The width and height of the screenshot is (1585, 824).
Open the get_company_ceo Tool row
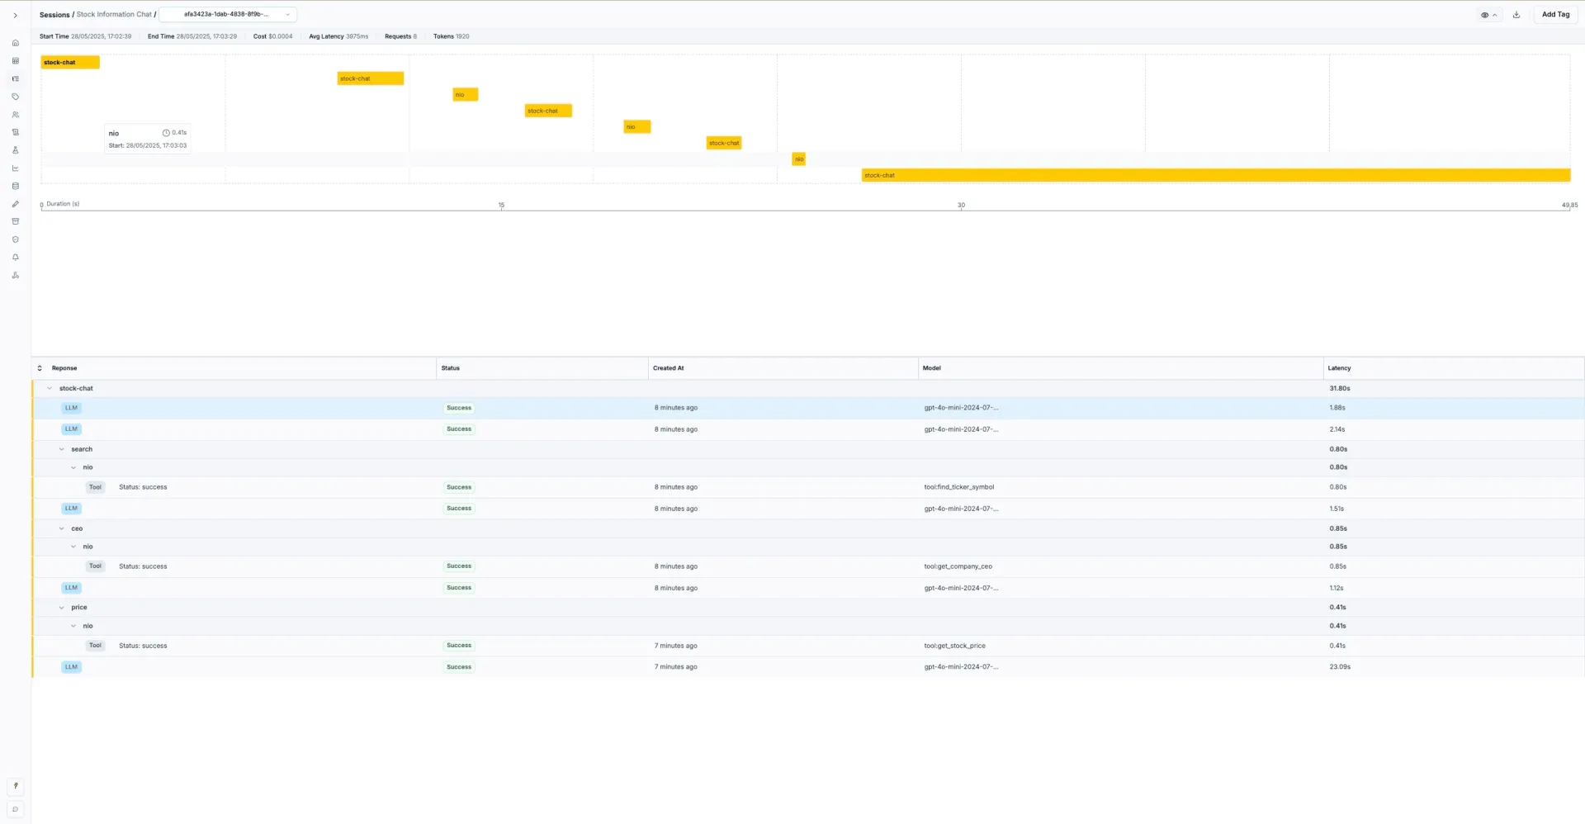pos(808,566)
